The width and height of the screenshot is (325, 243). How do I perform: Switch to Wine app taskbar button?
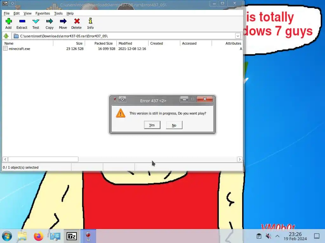(88, 236)
